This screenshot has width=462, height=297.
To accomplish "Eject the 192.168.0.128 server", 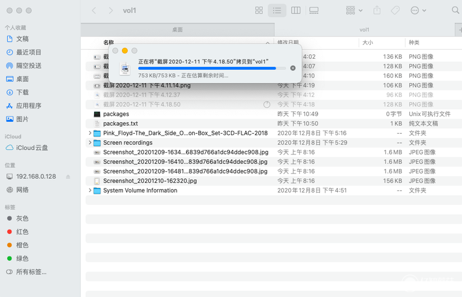I will 68,176.
